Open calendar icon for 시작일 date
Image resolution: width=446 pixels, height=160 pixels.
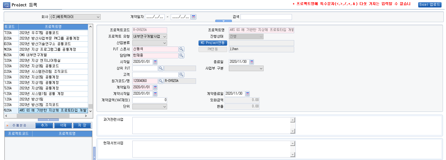point(155,62)
